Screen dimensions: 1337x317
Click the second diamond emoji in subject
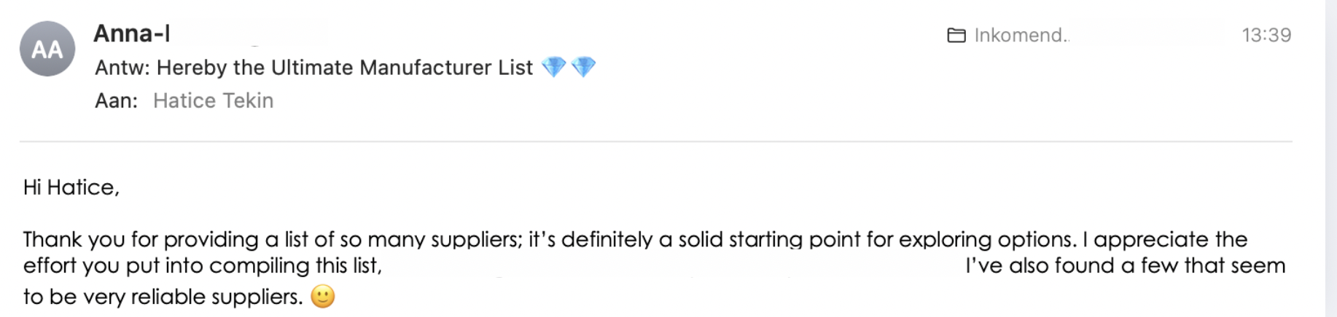pos(583,68)
